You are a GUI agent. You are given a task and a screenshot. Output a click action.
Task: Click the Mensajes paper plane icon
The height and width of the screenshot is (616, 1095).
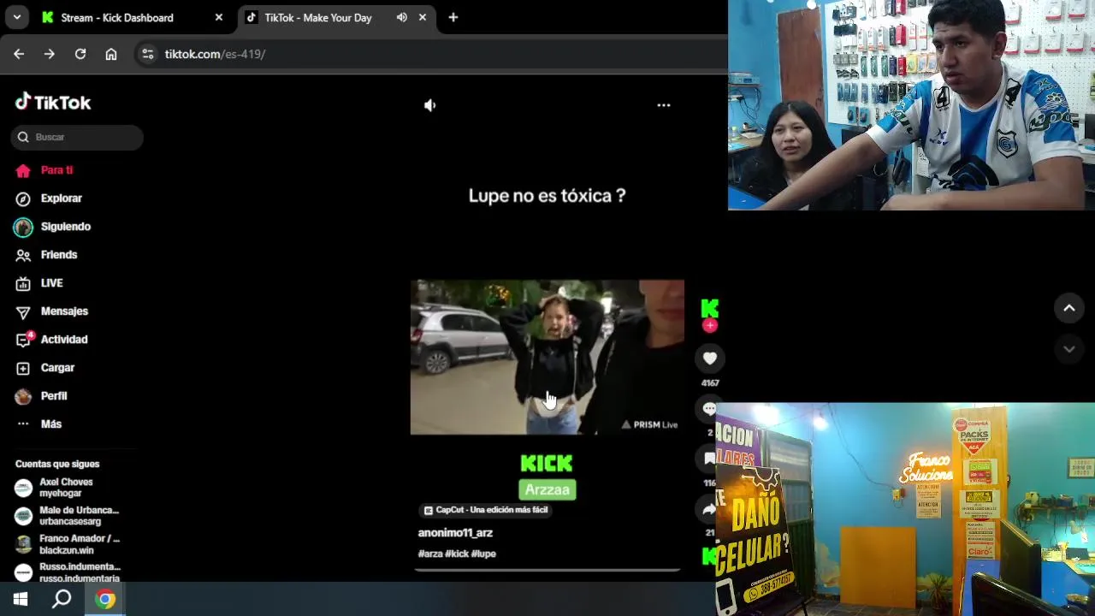(x=23, y=311)
